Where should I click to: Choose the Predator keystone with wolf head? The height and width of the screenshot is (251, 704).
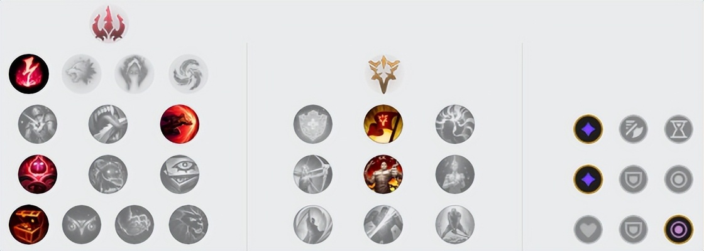(81, 74)
